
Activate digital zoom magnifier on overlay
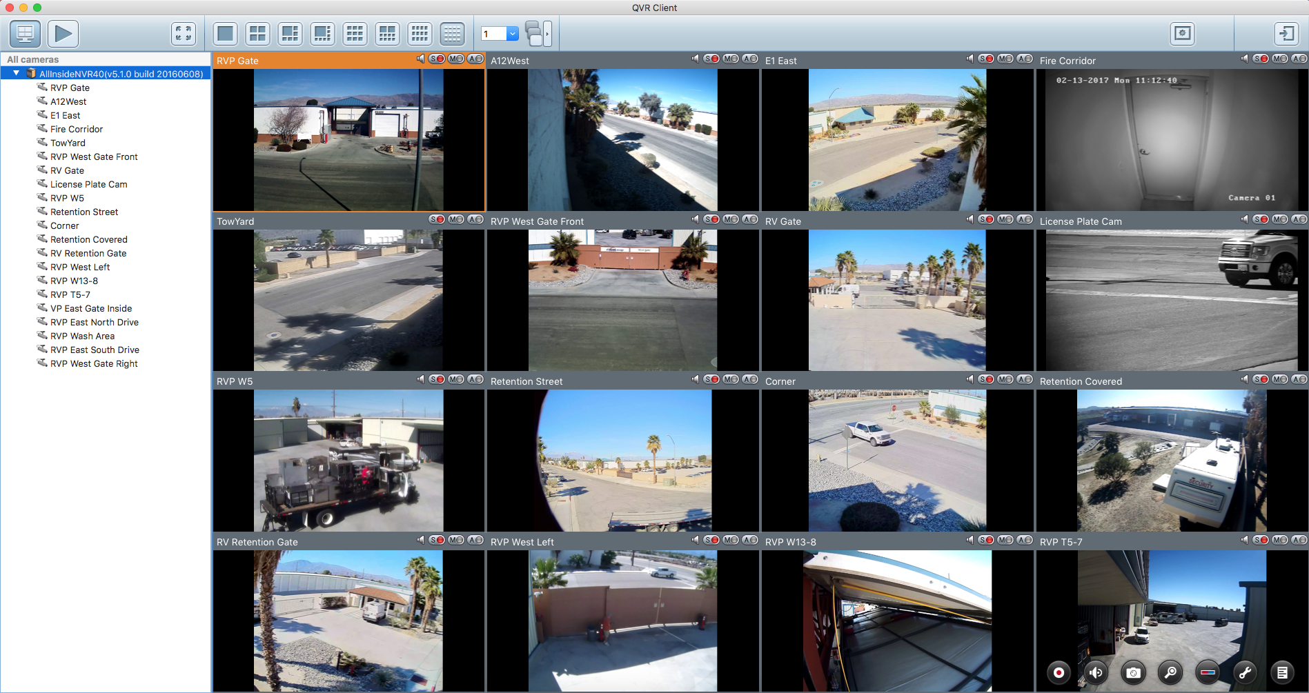1170,672
